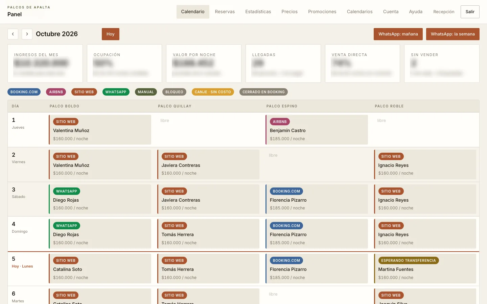Advance to the next month with the right chevron

click(x=27, y=34)
